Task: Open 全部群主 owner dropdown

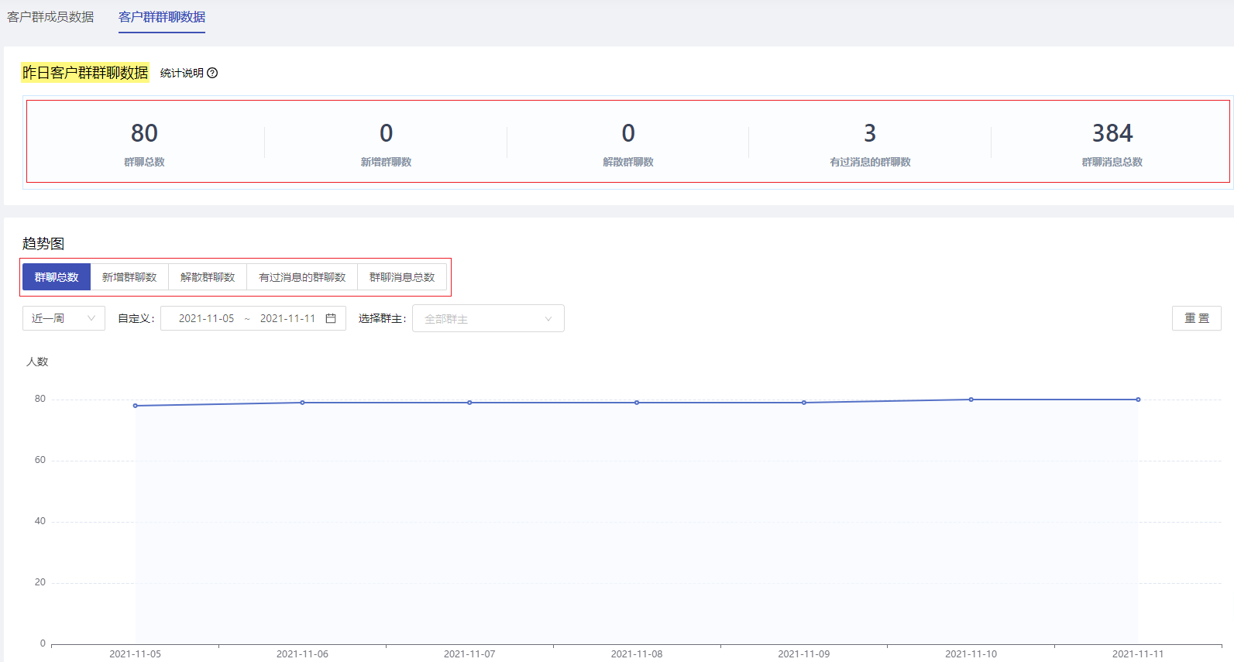Action: point(488,318)
